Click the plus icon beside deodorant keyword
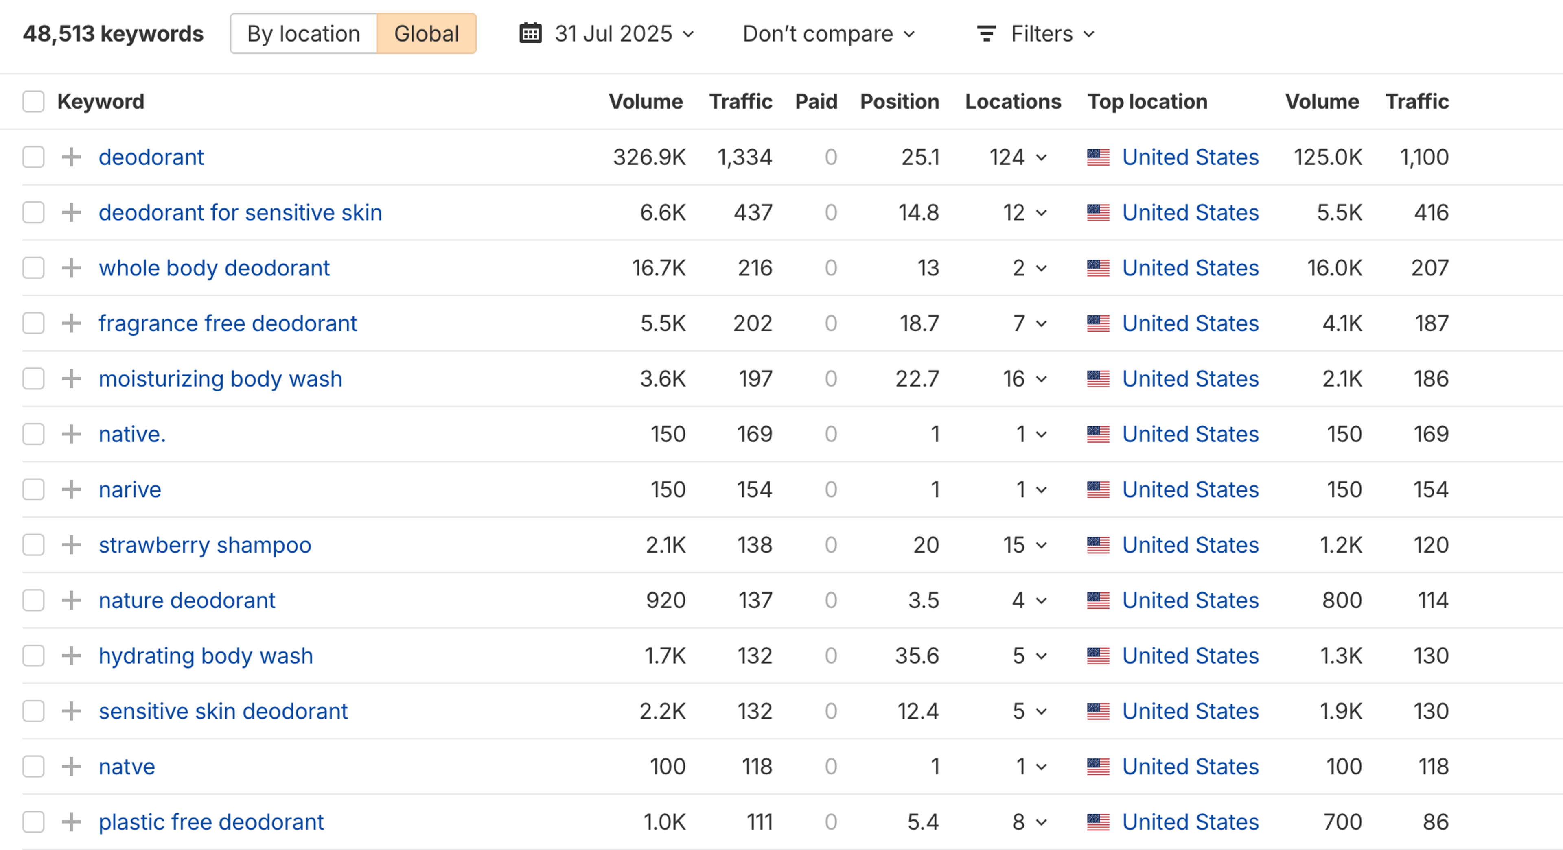The image size is (1563, 850). point(72,157)
